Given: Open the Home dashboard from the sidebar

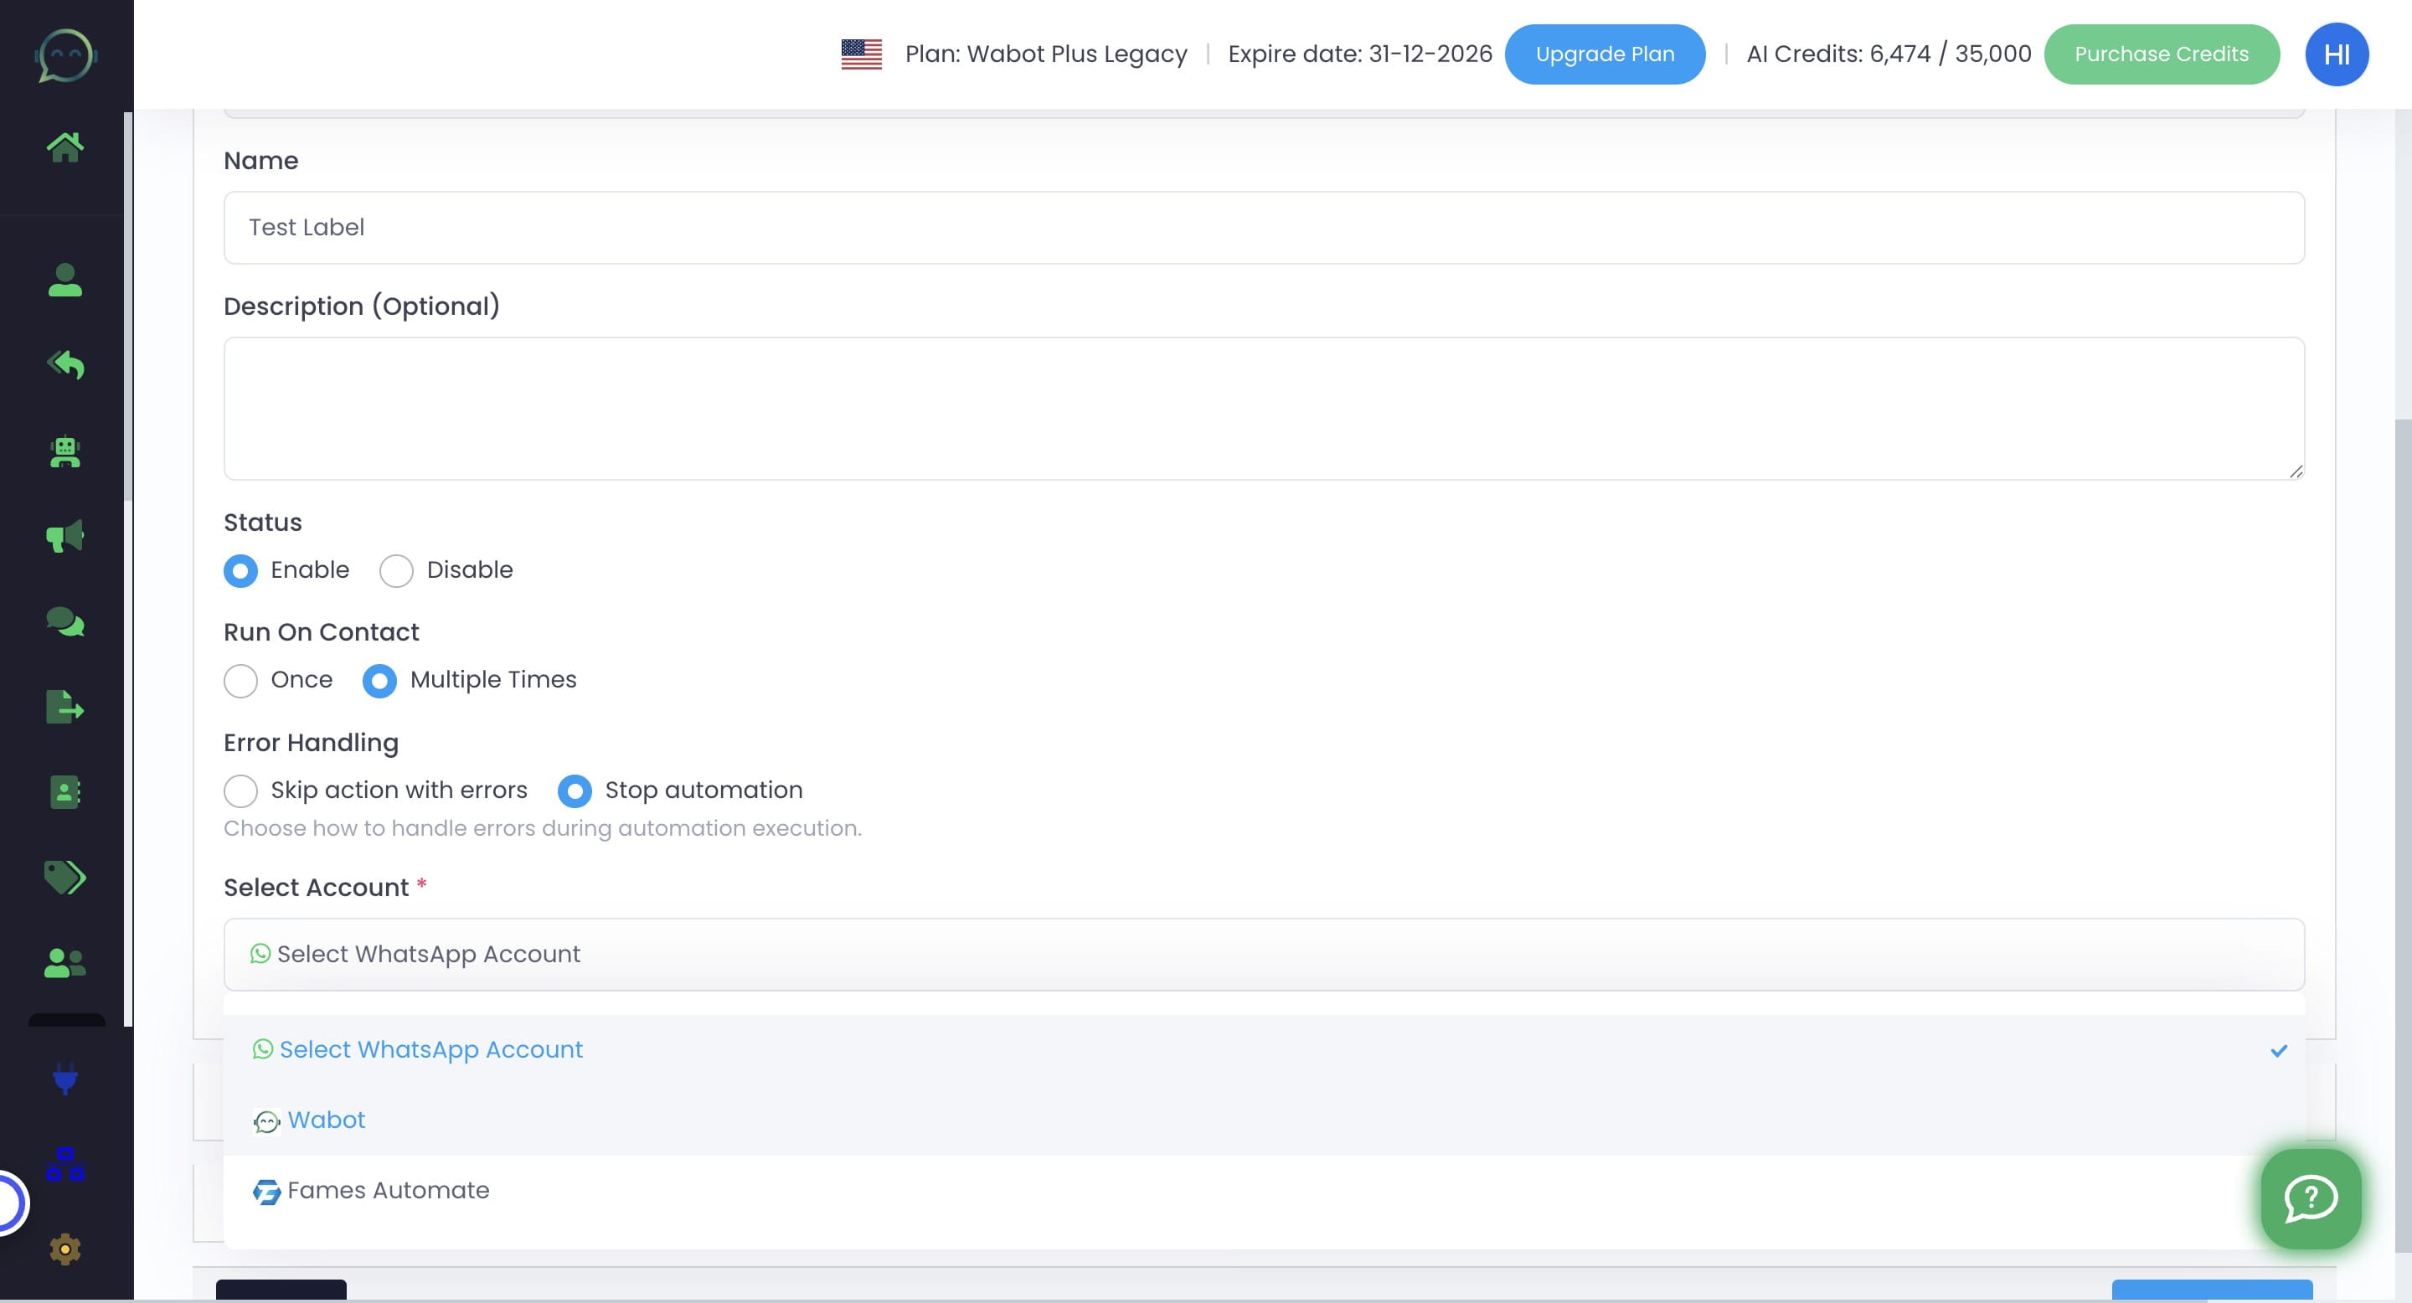Looking at the screenshot, I should pyautogui.click(x=64, y=144).
